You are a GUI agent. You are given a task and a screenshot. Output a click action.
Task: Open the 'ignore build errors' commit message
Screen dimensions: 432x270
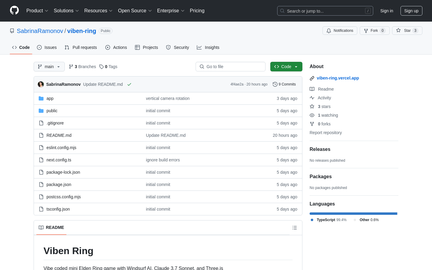163,160
